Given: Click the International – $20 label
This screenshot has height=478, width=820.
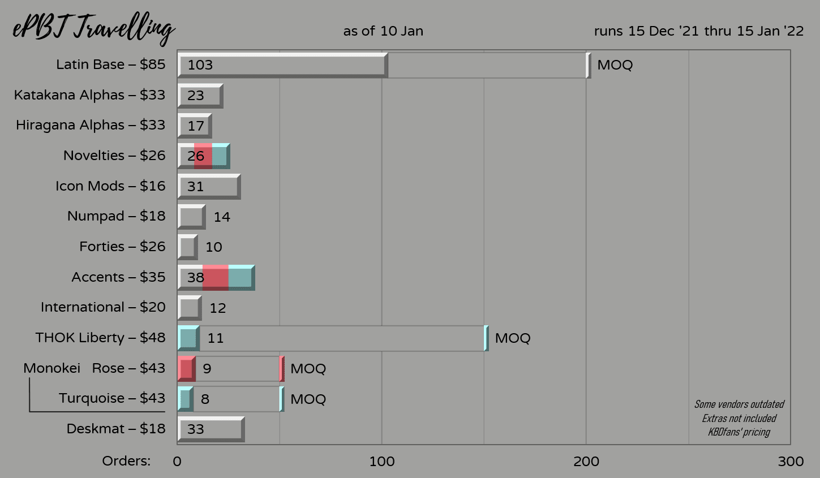Looking at the screenshot, I should point(103,307).
